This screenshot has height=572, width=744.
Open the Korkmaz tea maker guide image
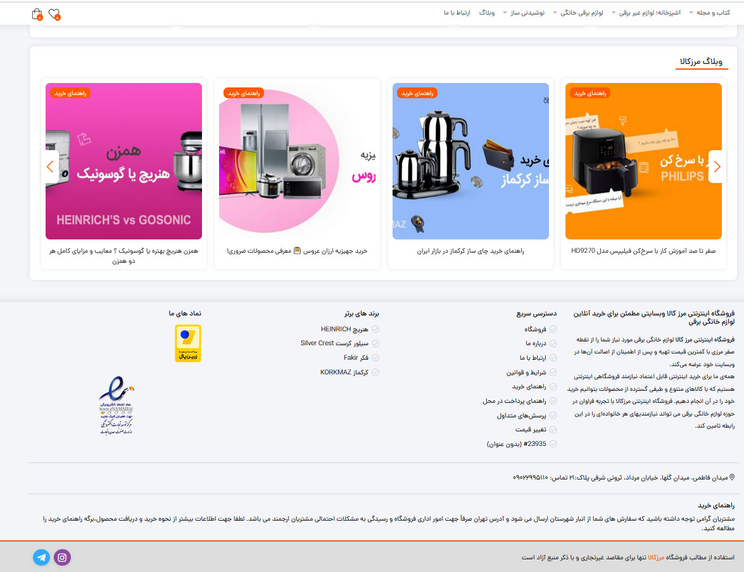pos(470,162)
